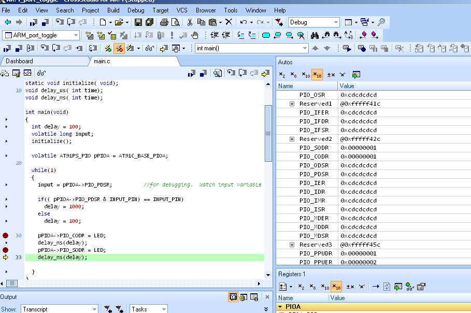Viewport: 471px width, 313px height.
Task: Open the Tasks dropdown
Action: 164,309
